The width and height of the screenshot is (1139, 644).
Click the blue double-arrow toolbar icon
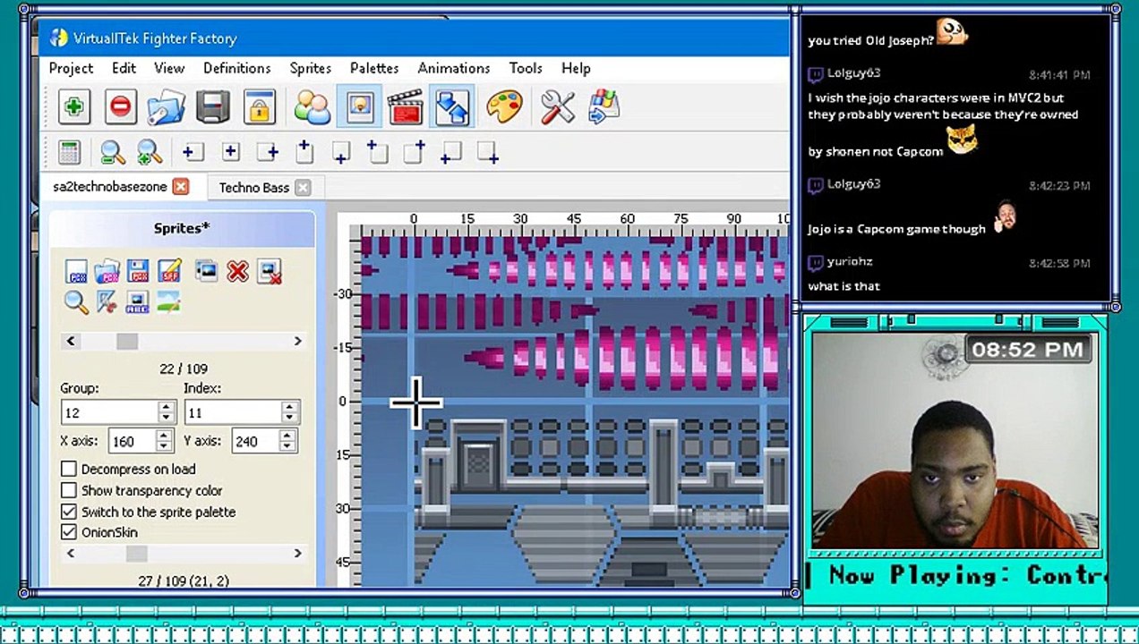[452, 107]
